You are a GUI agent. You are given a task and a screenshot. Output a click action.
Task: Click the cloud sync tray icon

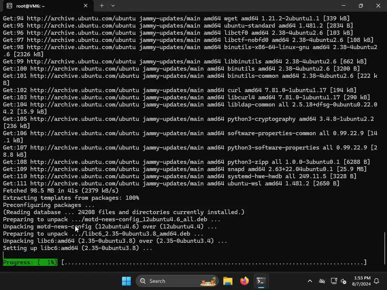coord(322,281)
